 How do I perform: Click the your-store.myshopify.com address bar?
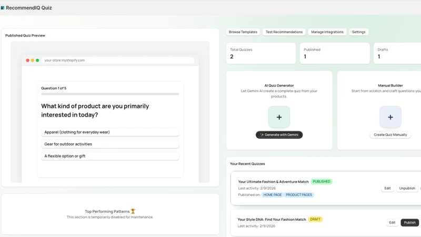[118, 60]
